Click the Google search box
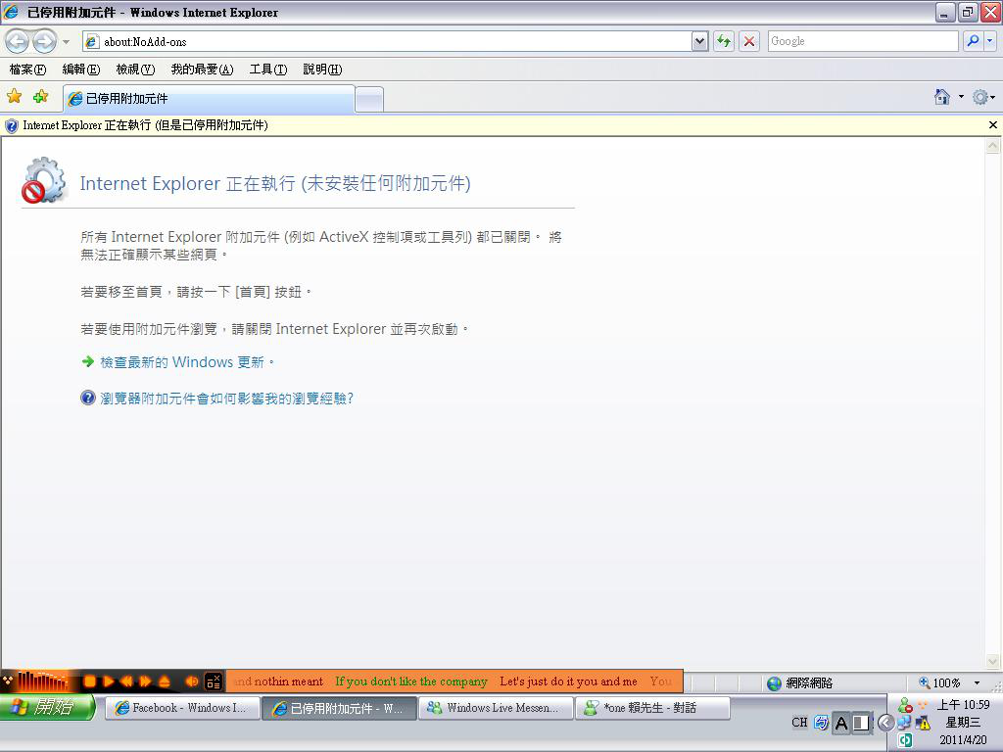1003x752 pixels. pyautogui.click(x=863, y=41)
